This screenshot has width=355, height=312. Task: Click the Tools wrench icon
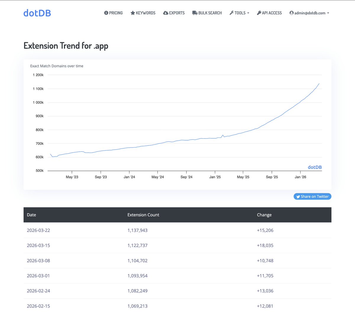pyautogui.click(x=232, y=13)
